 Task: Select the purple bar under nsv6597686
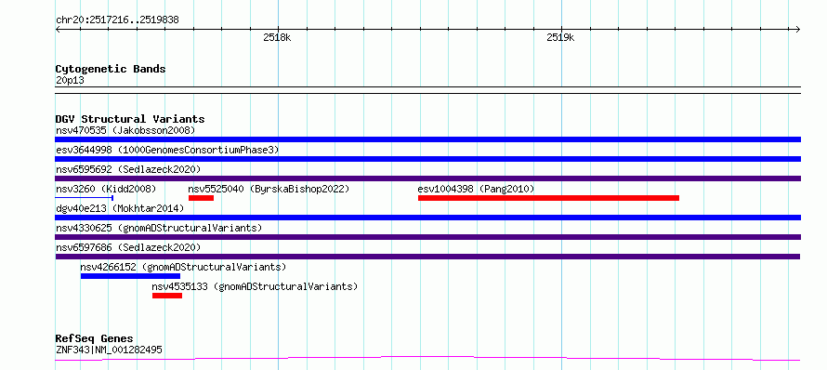click(x=427, y=257)
